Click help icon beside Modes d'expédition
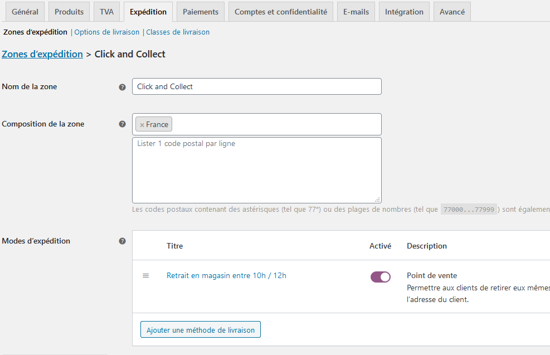 123,241
